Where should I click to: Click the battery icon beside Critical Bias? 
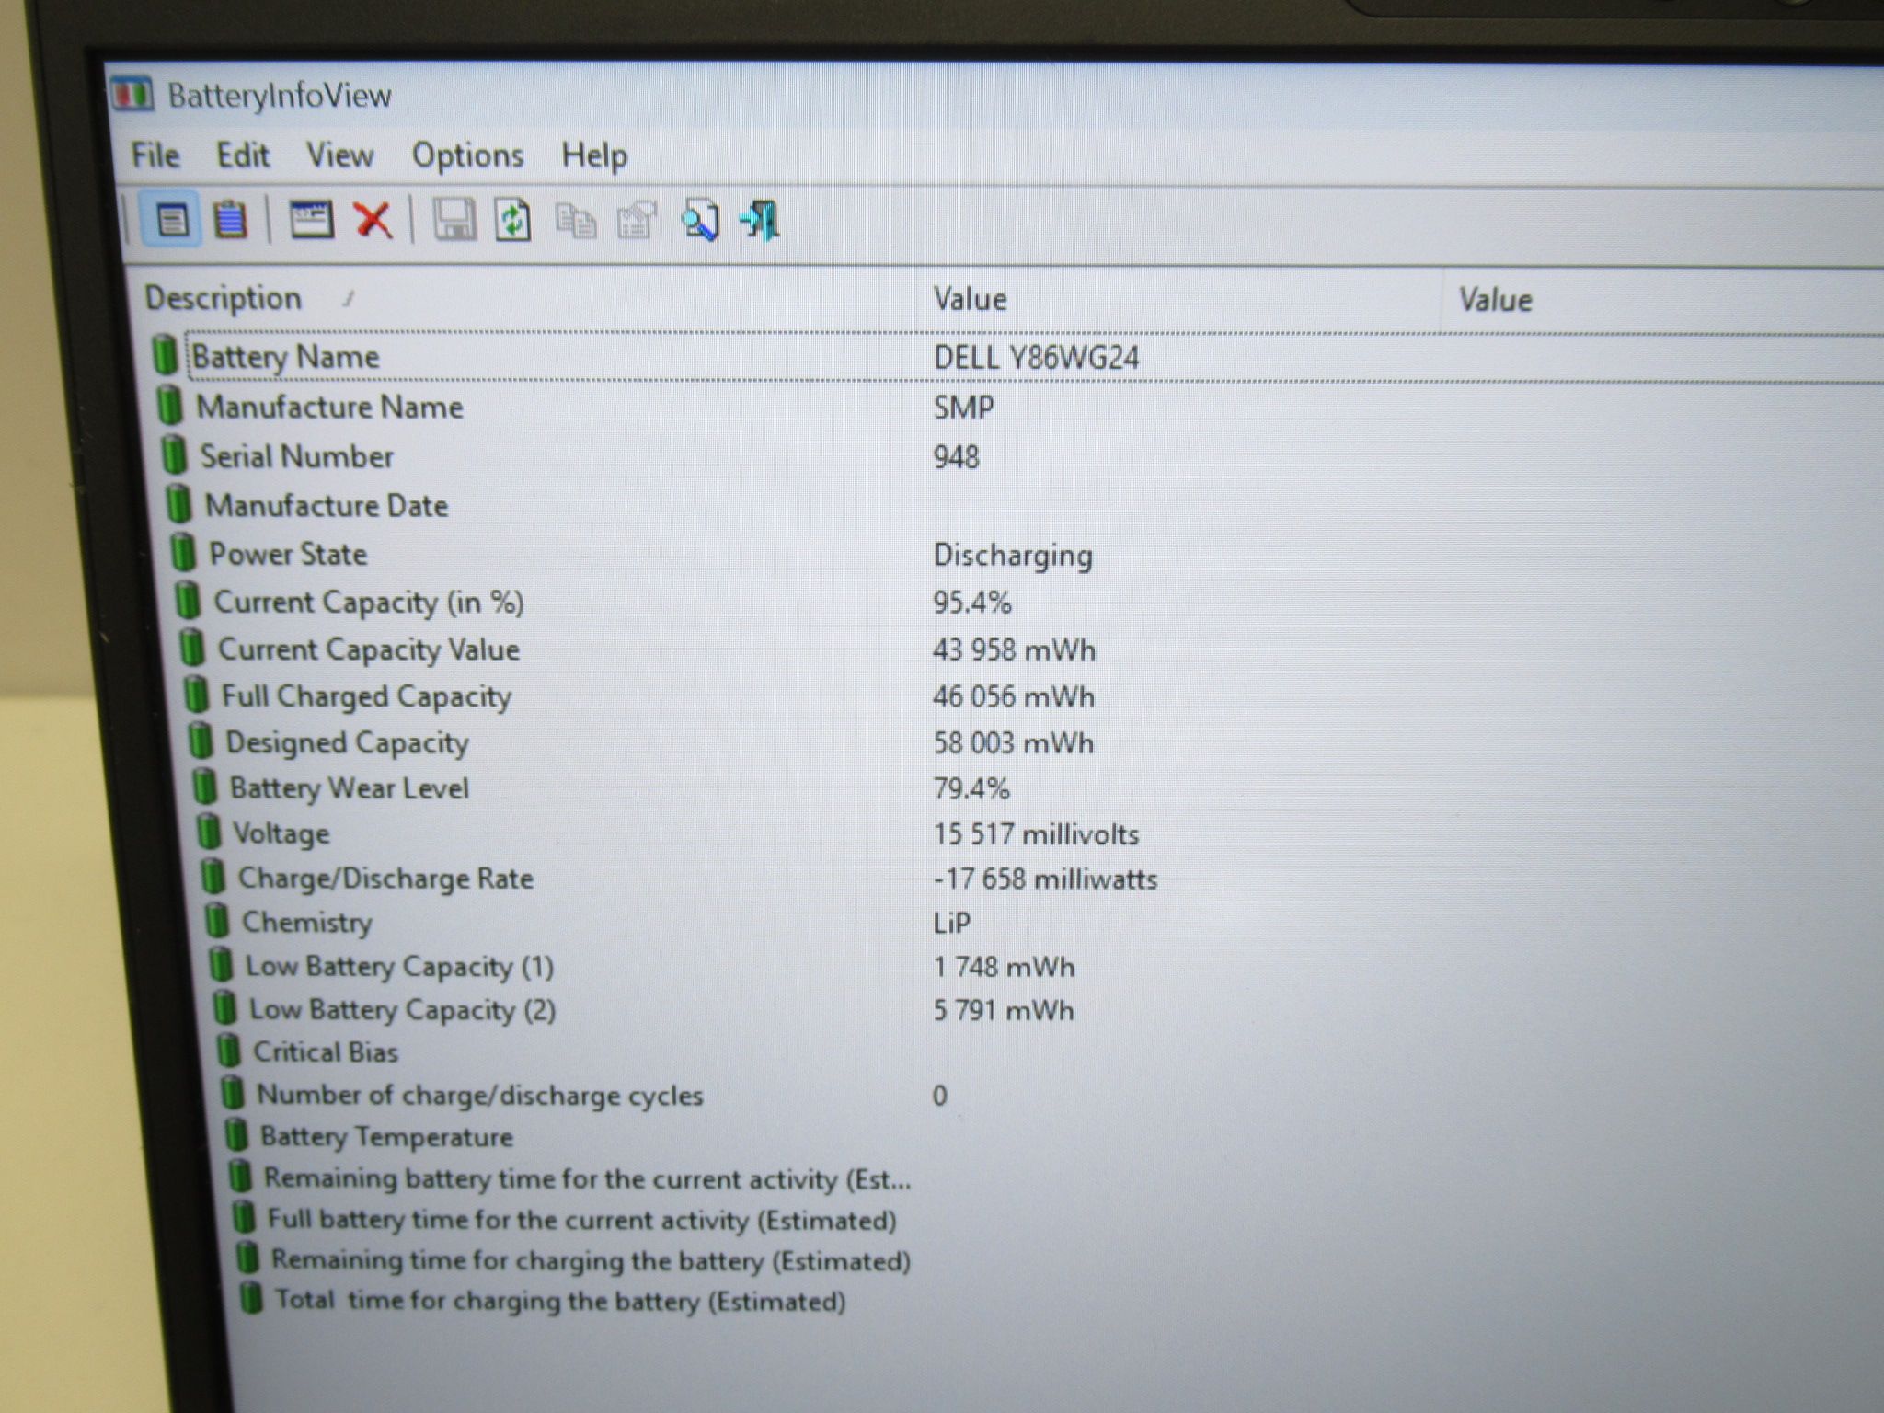click(228, 1051)
